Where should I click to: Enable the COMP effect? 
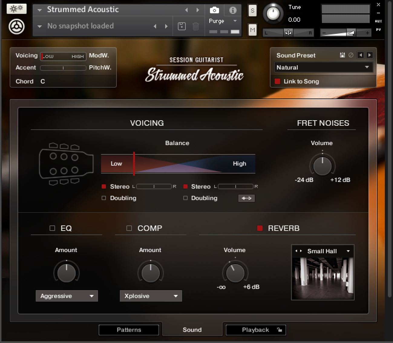point(129,228)
